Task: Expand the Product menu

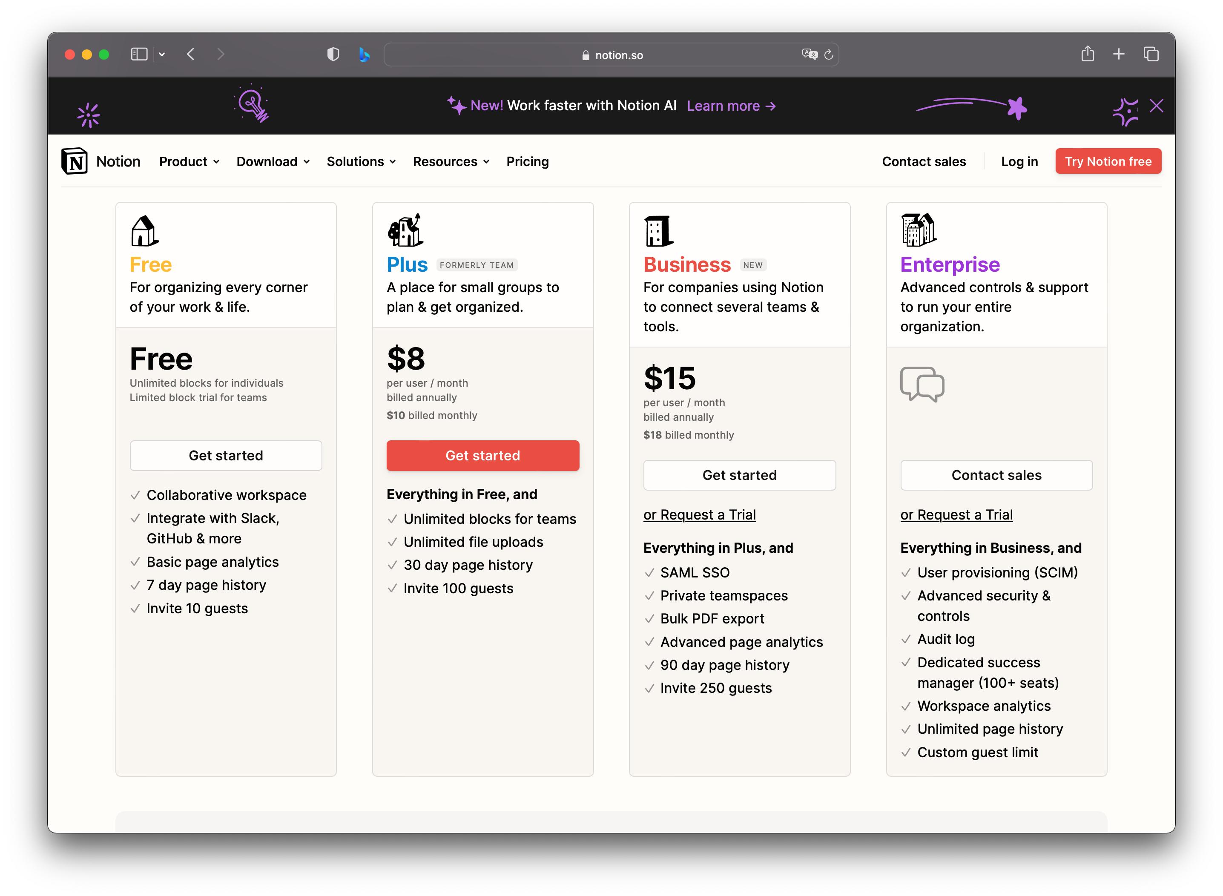Action: click(x=189, y=162)
